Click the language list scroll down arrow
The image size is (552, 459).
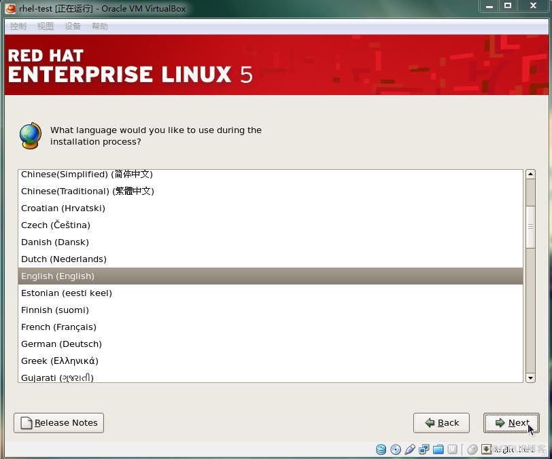coord(530,378)
